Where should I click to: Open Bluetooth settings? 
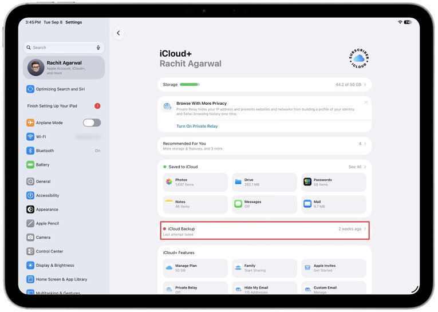(64, 151)
